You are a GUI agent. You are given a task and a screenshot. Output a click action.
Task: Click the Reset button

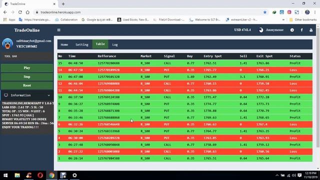pos(27,85)
